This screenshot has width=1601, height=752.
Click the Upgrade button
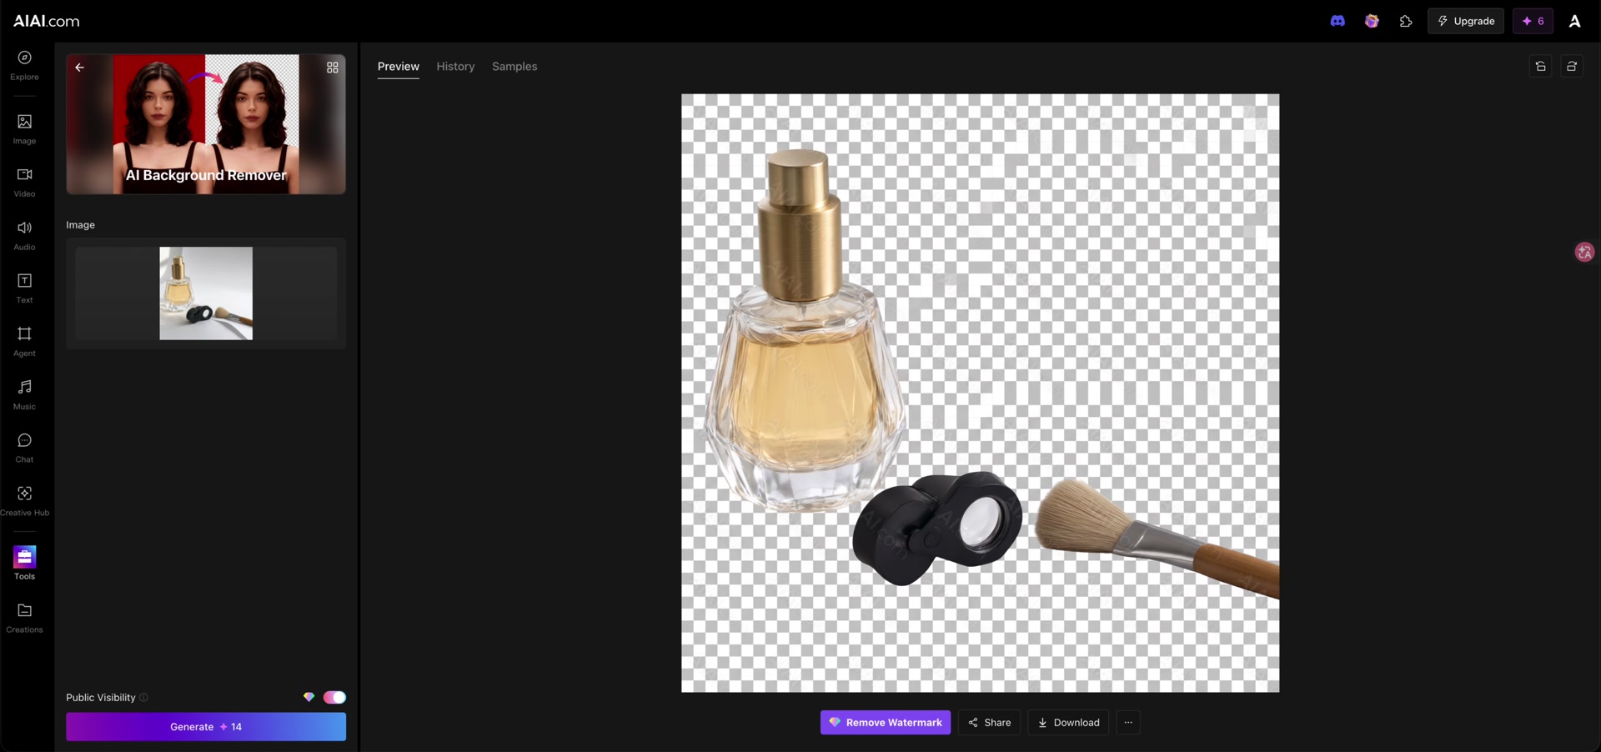pos(1466,21)
